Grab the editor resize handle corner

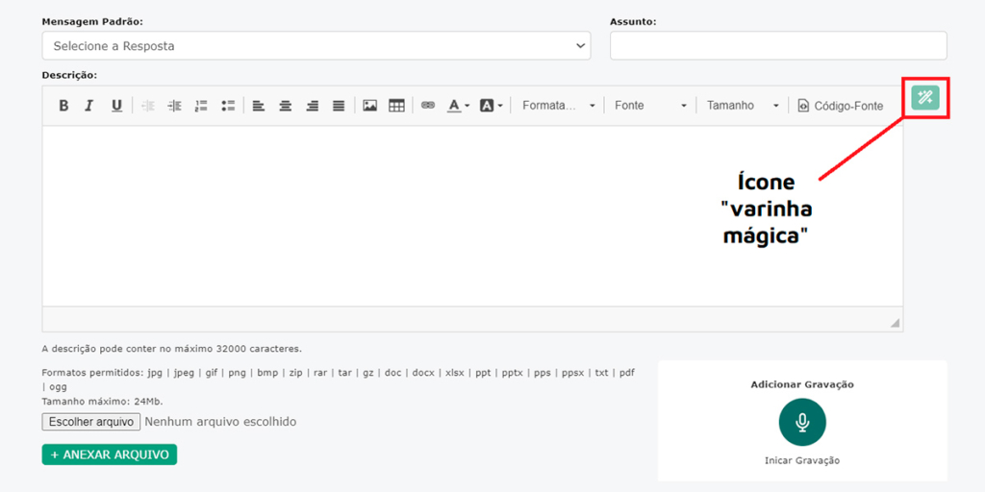(895, 323)
